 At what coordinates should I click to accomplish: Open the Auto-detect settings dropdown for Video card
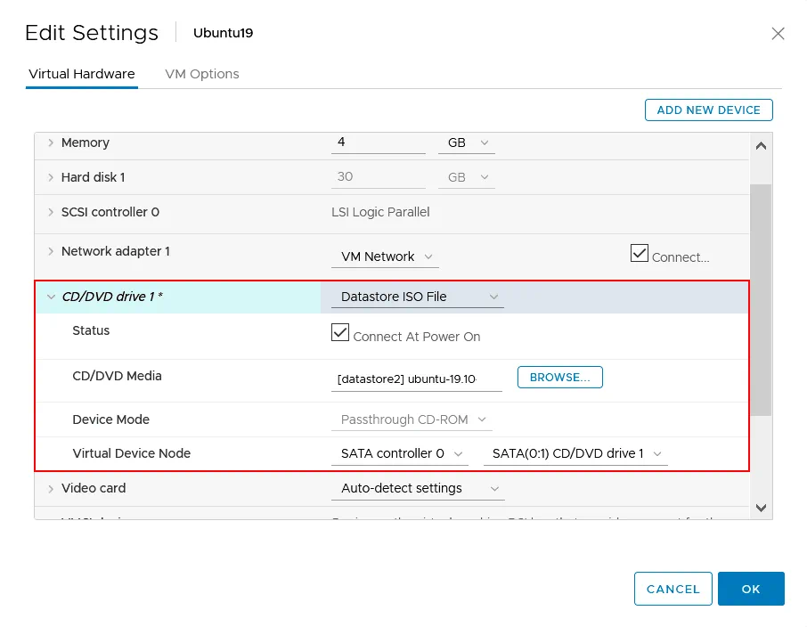[418, 488]
